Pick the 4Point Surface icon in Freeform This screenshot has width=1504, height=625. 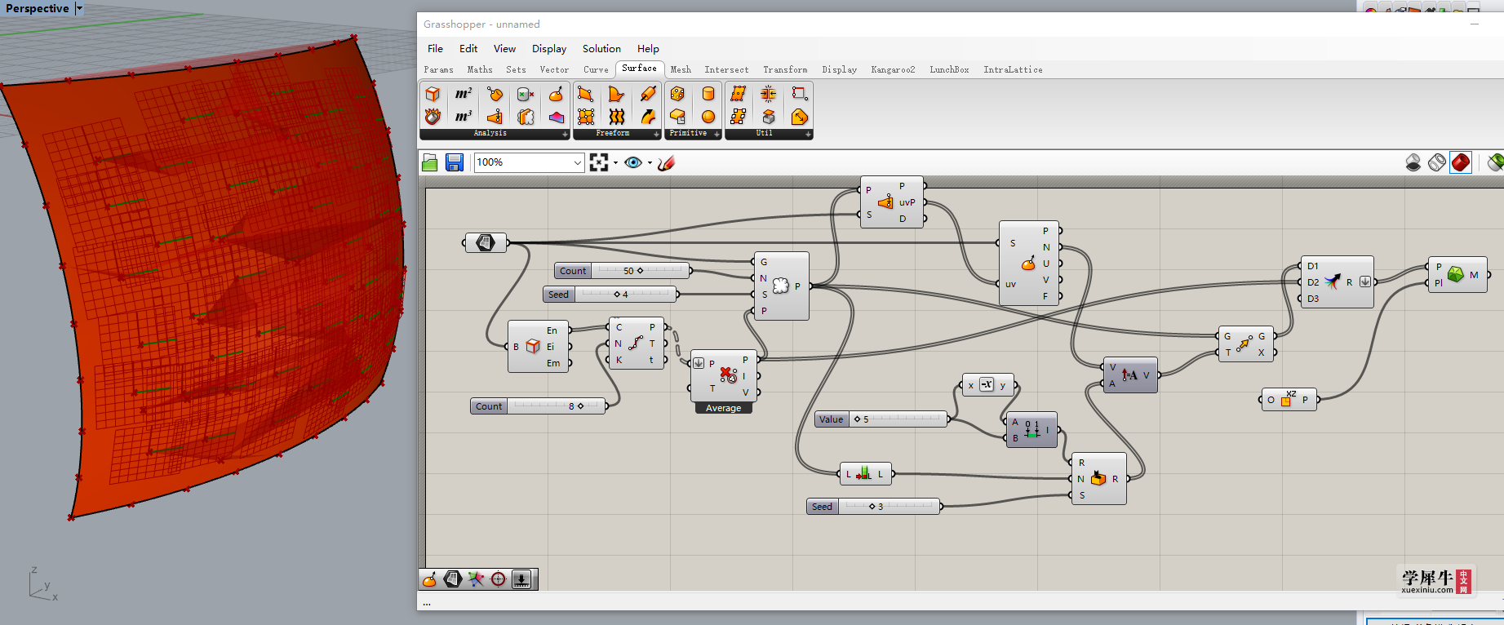tap(586, 94)
